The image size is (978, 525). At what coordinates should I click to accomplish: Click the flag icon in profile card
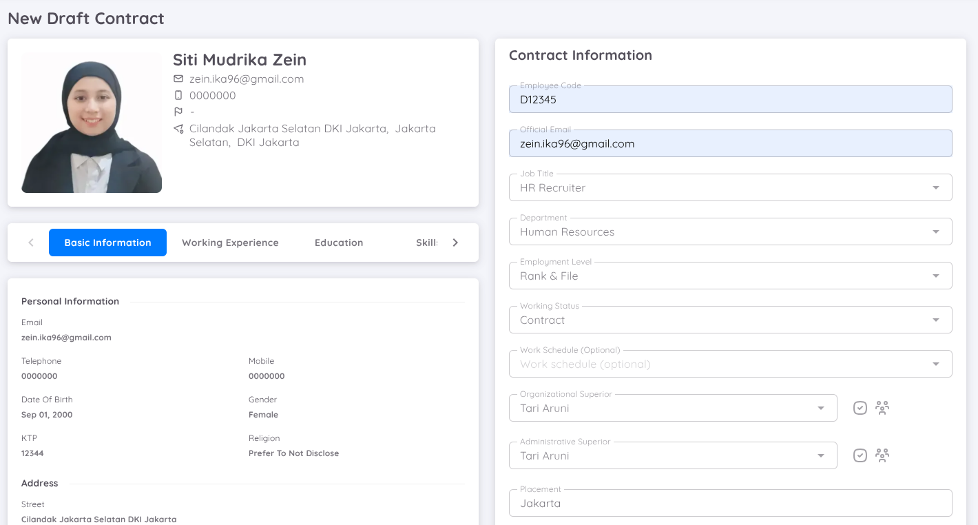coord(178,112)
